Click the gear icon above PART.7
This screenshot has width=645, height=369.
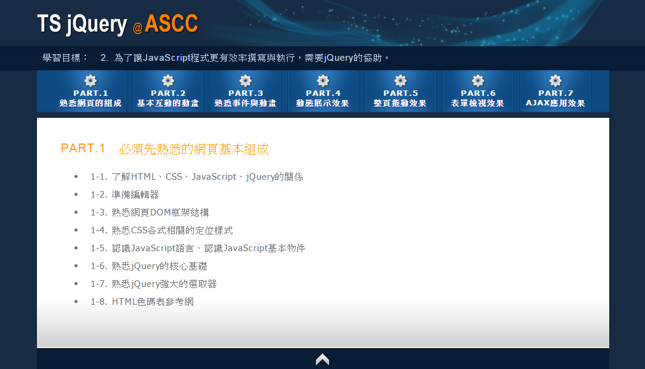(x=556, y=80)
